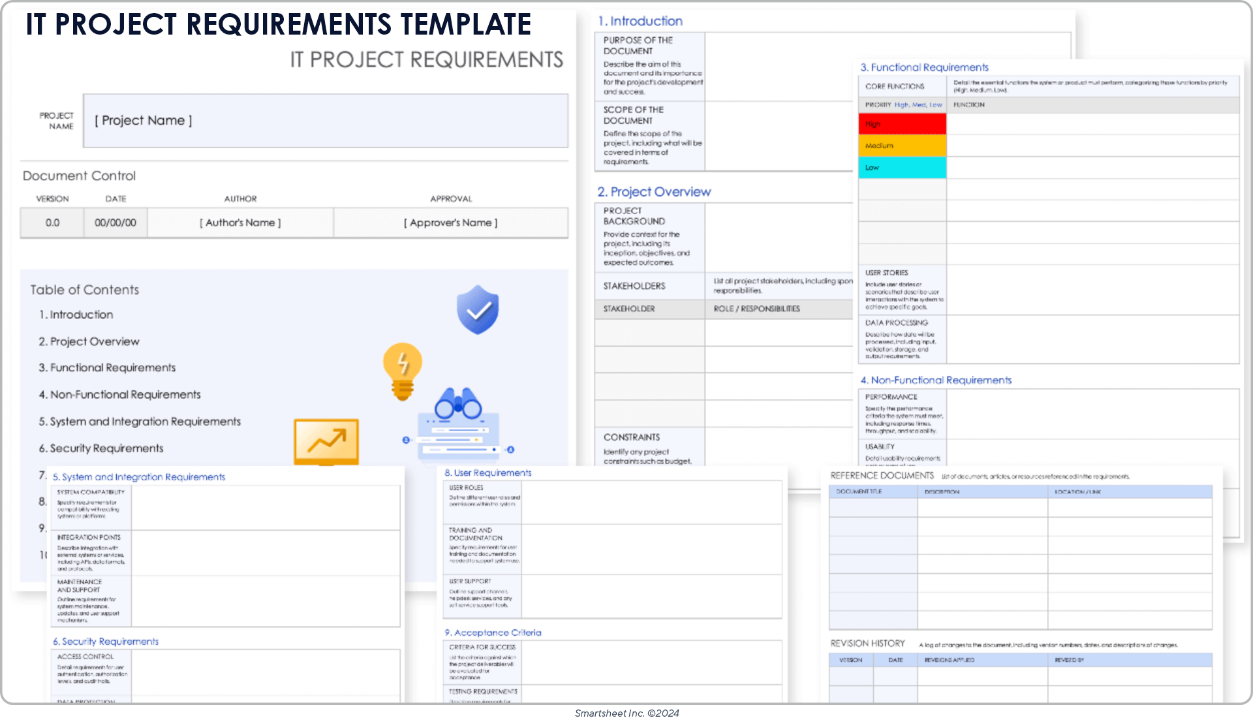Select the cyan Low priority cell

pos(902,167)
